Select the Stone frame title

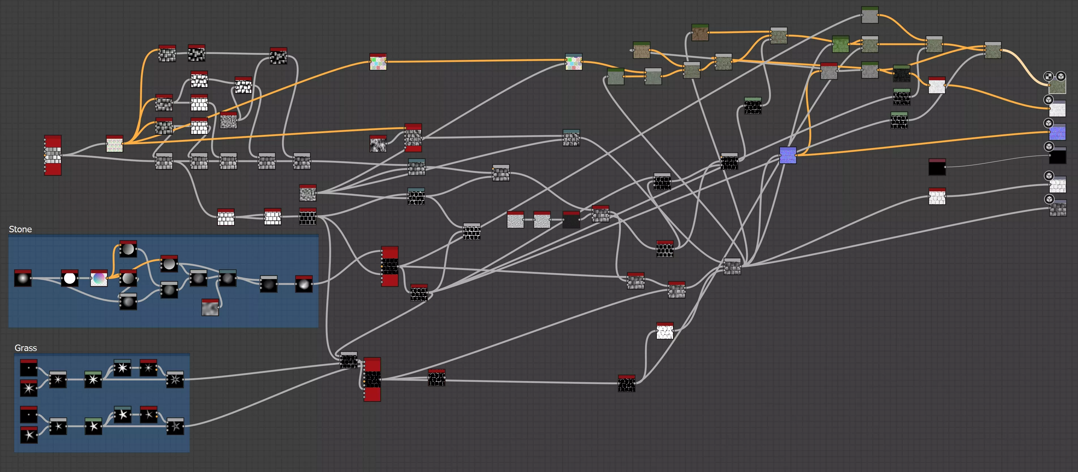tap(20, 229)
